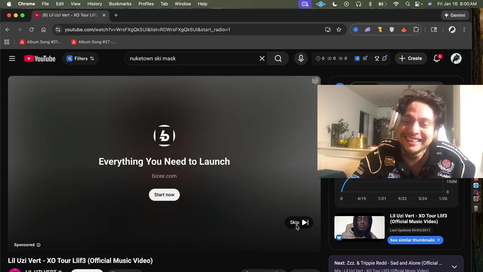Open the Edit menu
483x272 pixels.
tap(60, 4)
